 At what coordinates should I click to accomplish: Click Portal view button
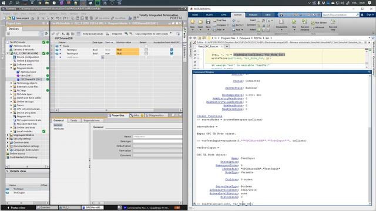[x=16, y=207]
